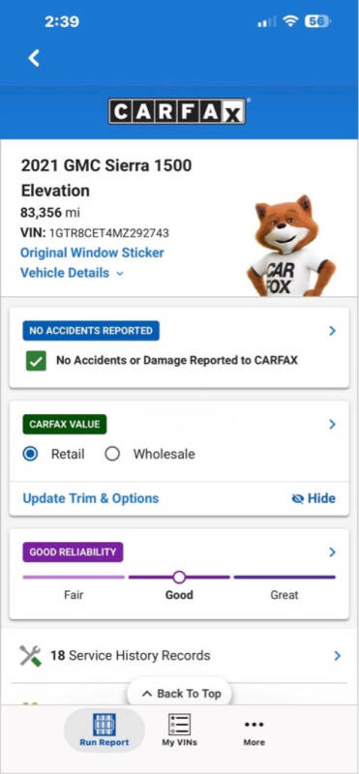Tap the battery indicator icon
This screenshot has width=359, height=774.
[317, 21]
